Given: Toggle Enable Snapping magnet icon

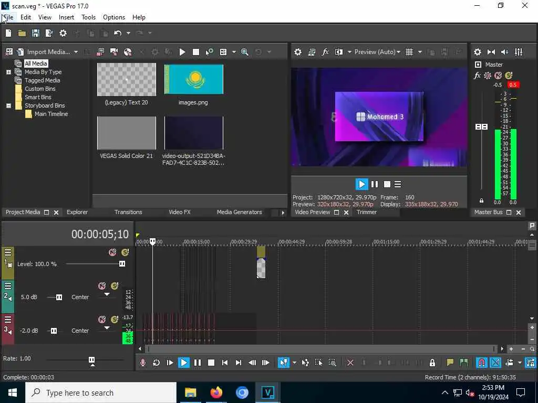Looking at the screenshot, I should (481, 363).
